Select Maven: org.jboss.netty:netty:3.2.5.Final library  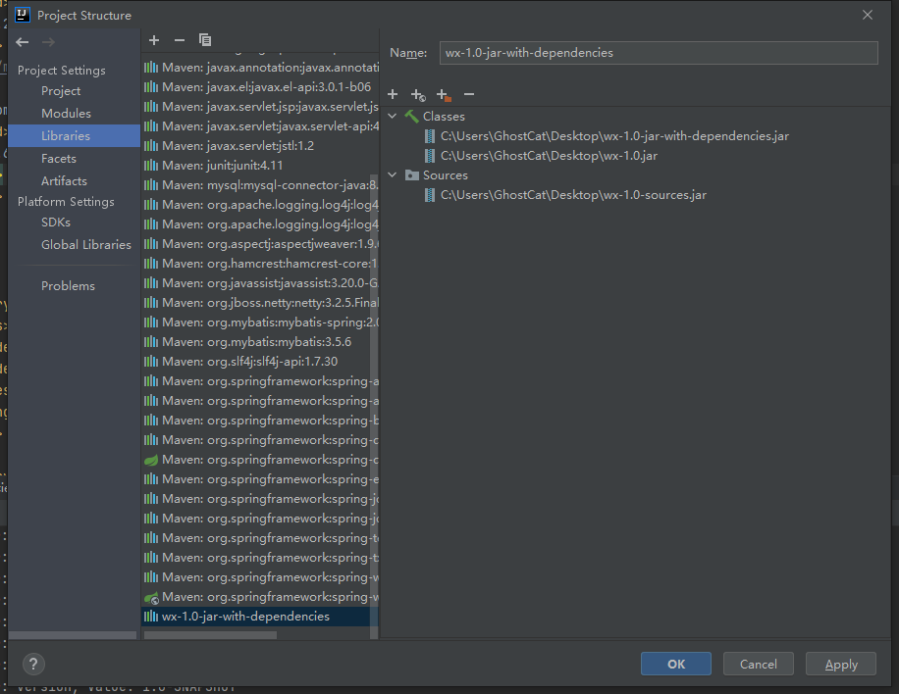pyautogui.click(x=260, y=302)
